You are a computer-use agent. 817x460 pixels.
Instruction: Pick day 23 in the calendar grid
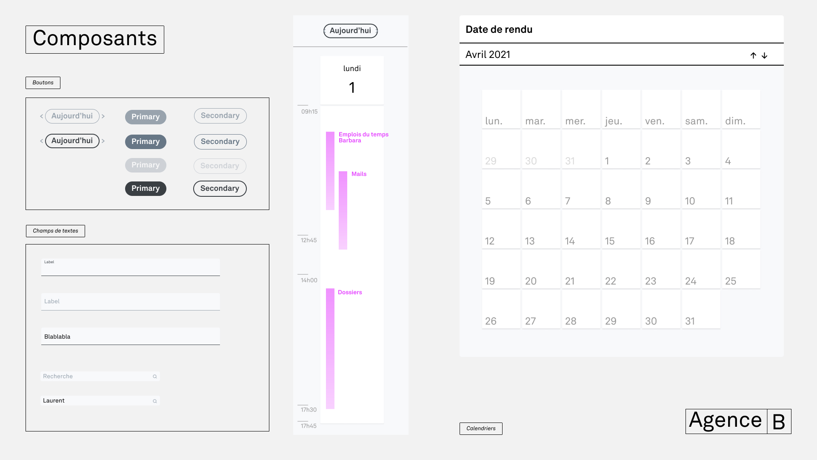661,270
